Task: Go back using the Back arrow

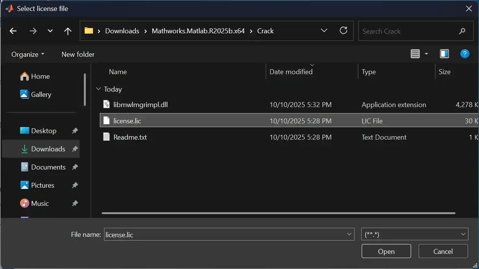Action: pos(13,31)
